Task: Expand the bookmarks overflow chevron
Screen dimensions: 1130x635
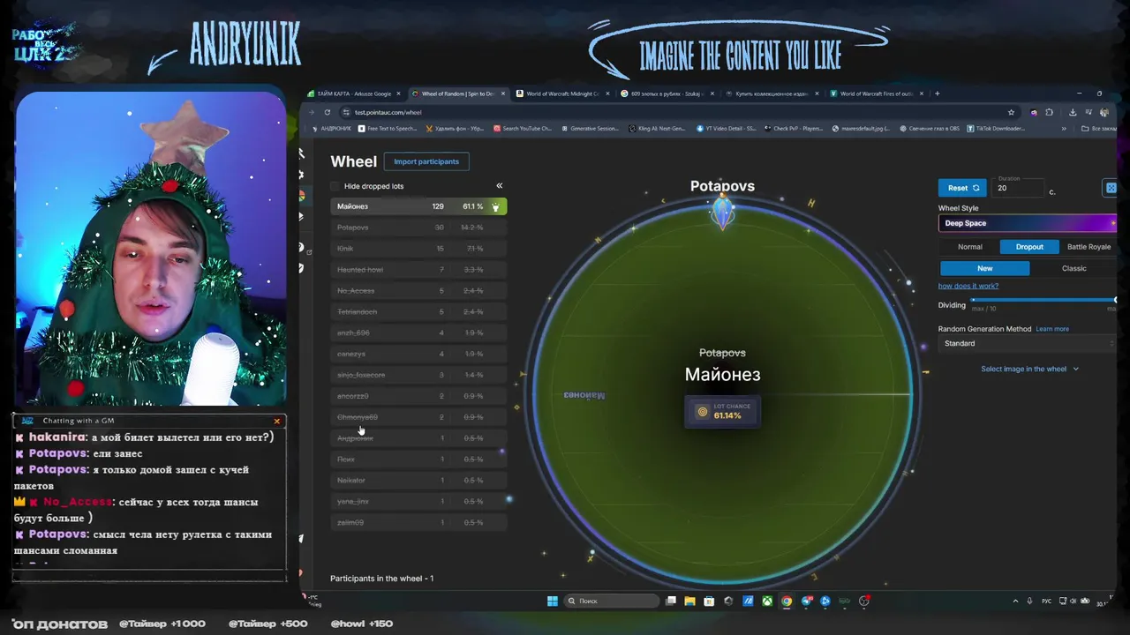Action: [x=1063, y=129]
